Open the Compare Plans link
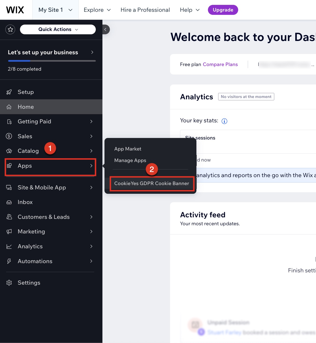This screenshot has width=316, height=343. pos(220,64)
